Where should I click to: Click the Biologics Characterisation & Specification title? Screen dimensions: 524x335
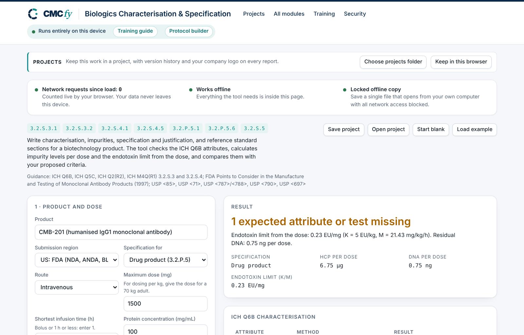[x=158, y=14]
